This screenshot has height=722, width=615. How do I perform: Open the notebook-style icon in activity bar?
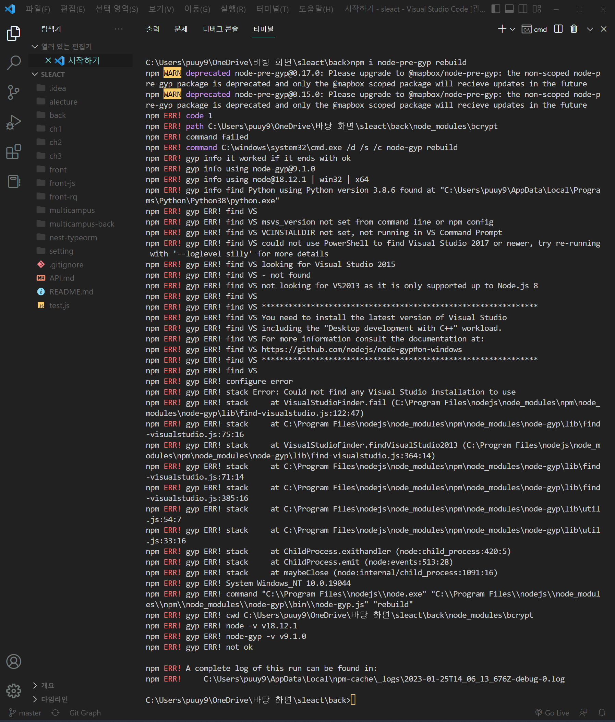coord(13,182)
